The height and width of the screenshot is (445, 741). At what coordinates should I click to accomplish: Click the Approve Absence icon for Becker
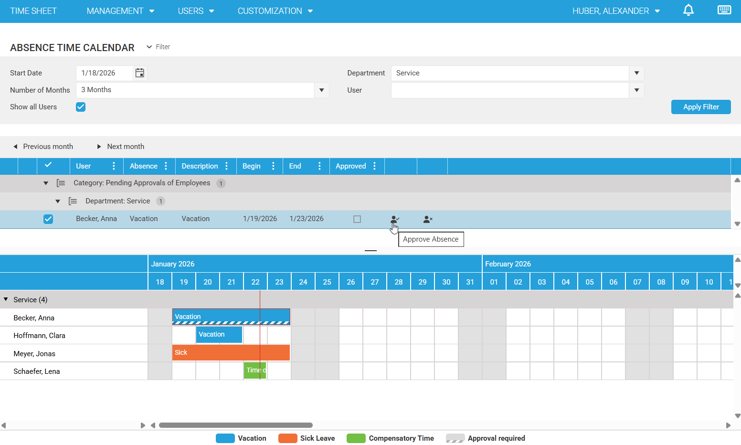click(x=394, y=219)
